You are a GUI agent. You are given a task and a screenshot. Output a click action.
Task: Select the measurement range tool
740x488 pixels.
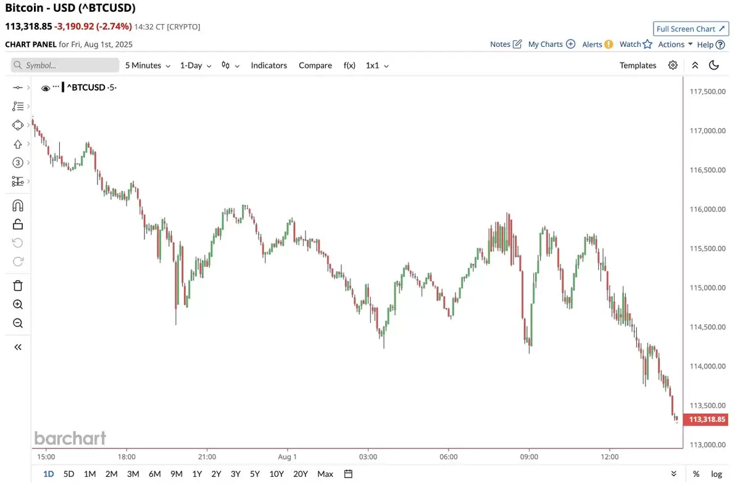(x=17, y=181)
